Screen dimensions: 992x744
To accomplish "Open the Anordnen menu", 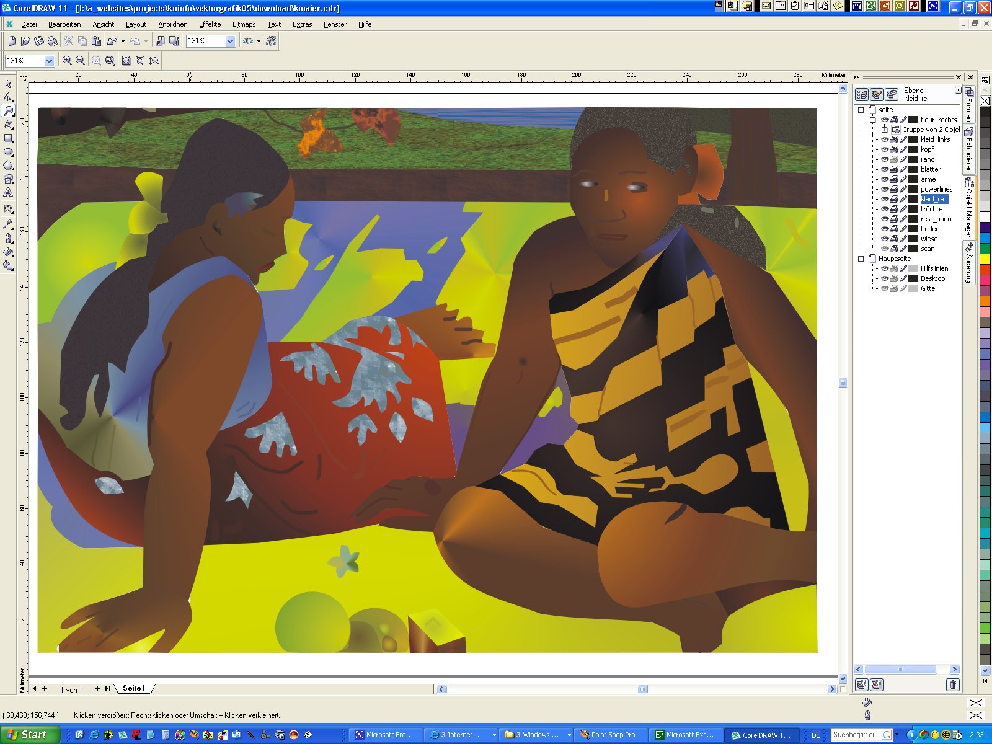I will click(x=172, y=24).
